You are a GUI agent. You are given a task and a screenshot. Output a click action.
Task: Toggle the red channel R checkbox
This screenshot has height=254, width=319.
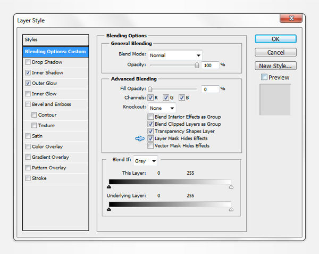tap(150, 98)
